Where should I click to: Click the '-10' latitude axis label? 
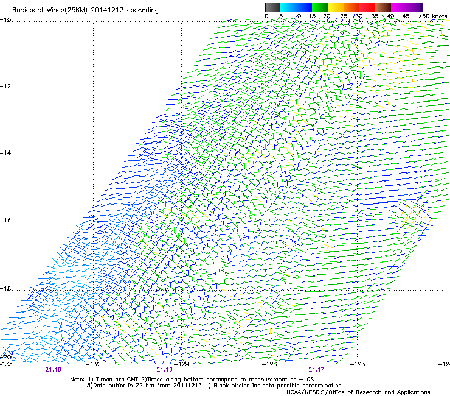click(x=5, y=20)
